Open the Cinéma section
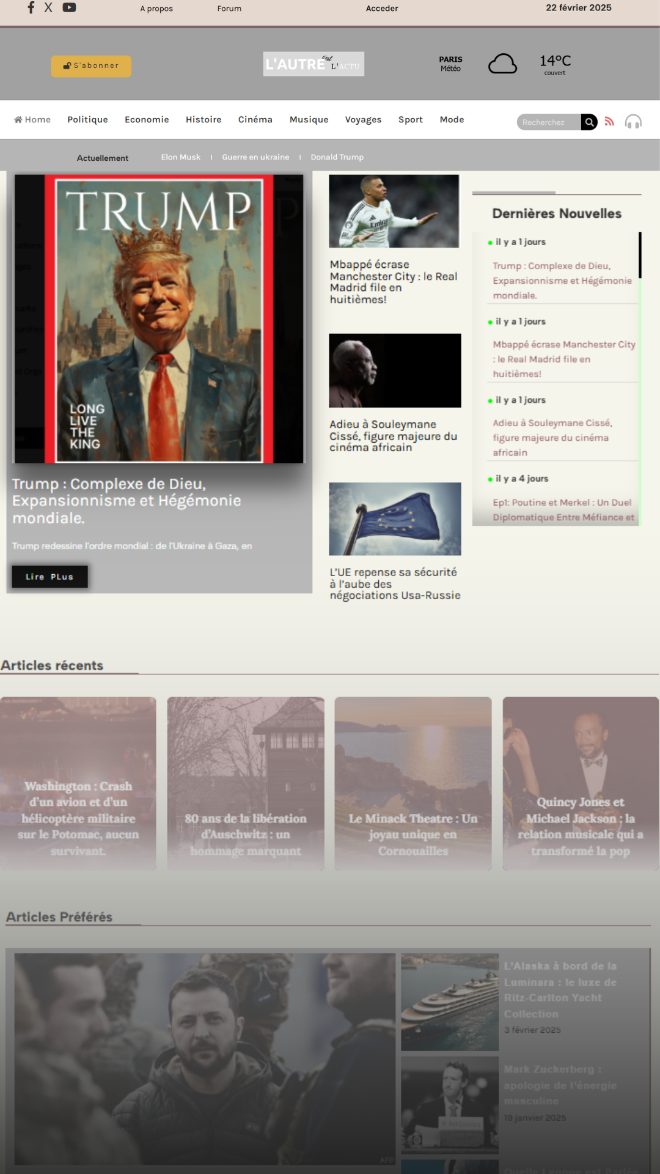This screenshot has height=1174, width=660. click(255, 120)
